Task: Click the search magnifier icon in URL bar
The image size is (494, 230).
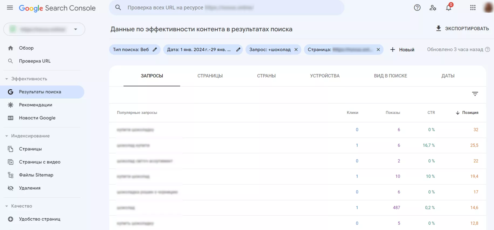Action: pyautogui.click(x=118, y=8)
